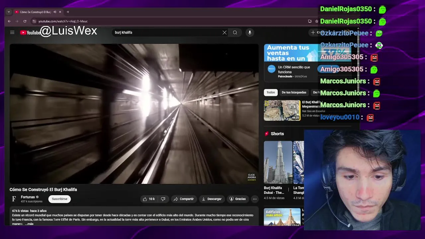Open Burj Khalifa Dubai short thumbnail

pyautogui.click(x=278, y=162)
